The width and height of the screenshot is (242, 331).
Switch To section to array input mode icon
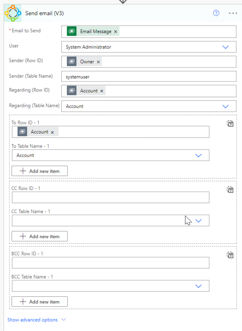[x=230, y=123]
